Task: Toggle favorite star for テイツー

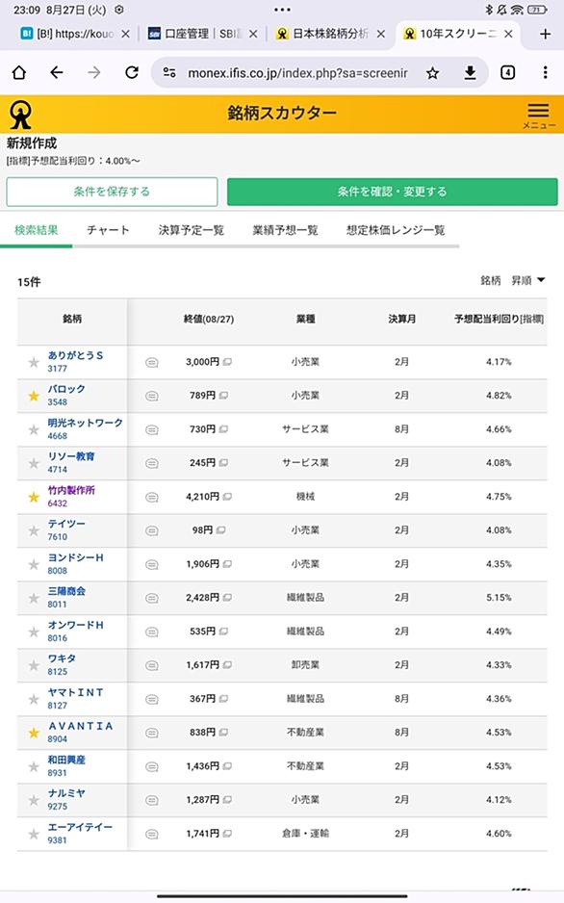Action: pos(34,530)
